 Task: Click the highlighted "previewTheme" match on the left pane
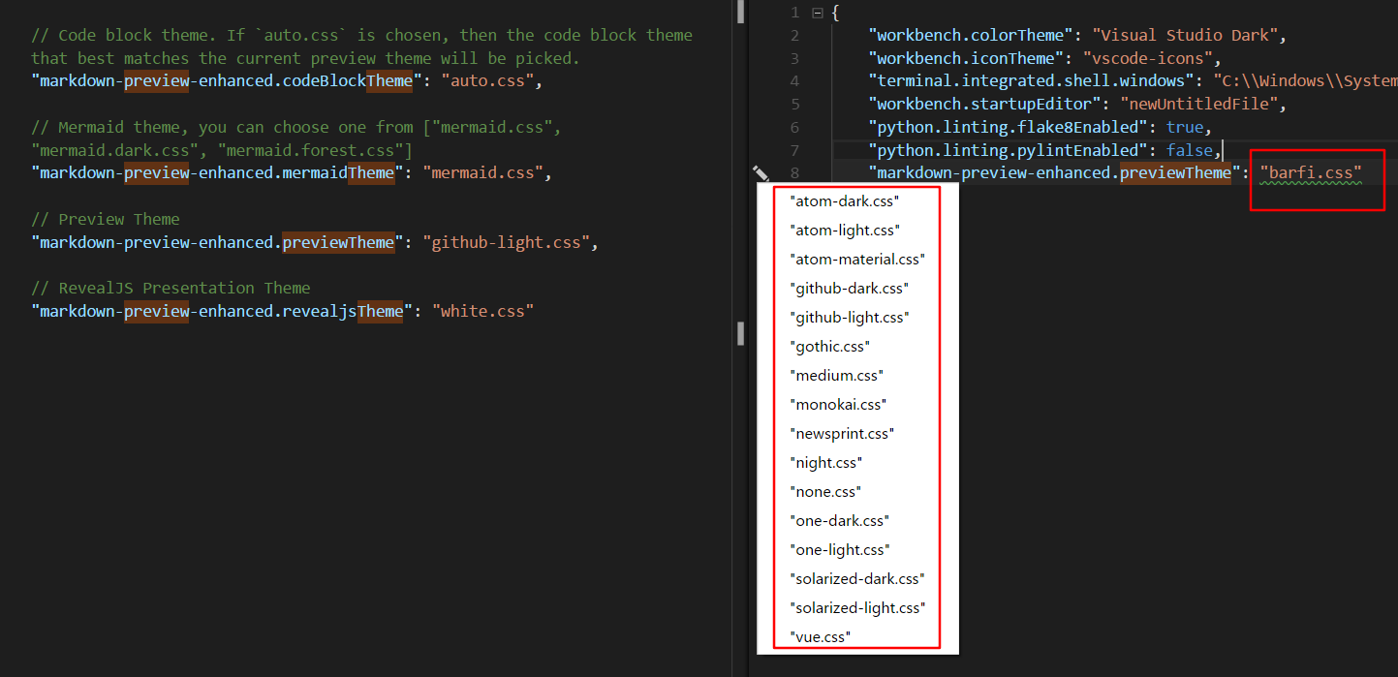(x=339, y=242)
